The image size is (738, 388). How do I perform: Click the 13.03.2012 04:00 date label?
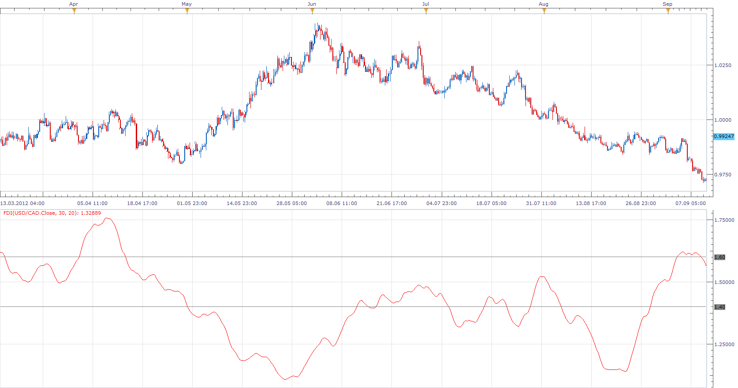coord(22,203)
